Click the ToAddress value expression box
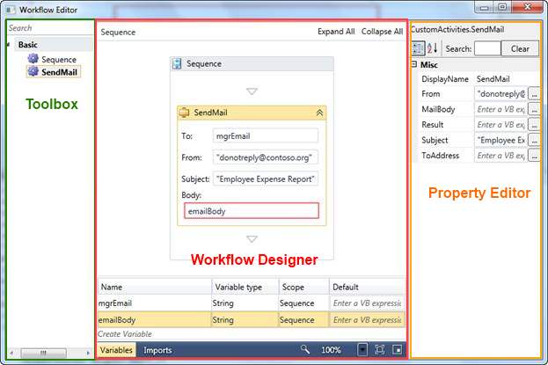 pos(501,155)
